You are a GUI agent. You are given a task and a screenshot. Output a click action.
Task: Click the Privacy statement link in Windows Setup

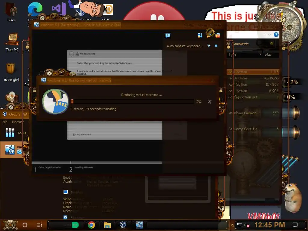[82, 134]
